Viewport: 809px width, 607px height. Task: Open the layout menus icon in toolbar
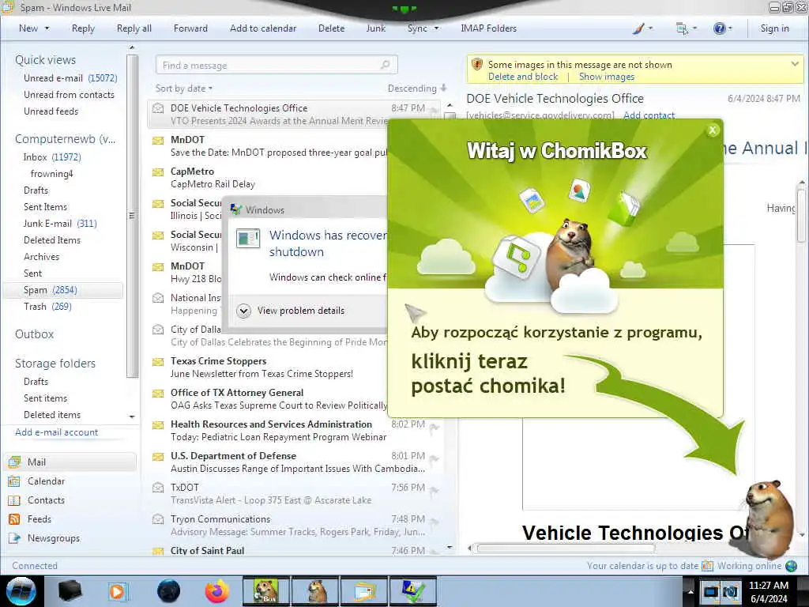coord(682,29)
